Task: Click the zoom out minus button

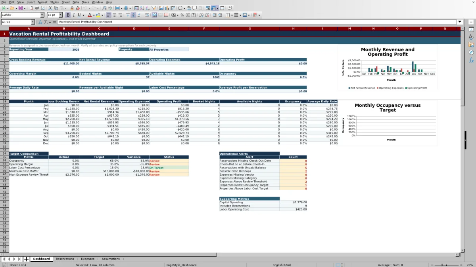Action: pos(432,265)
